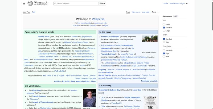The height and width of the screenshot is (109, 213).
Task: Click the English language link
Action: [105, 25]
